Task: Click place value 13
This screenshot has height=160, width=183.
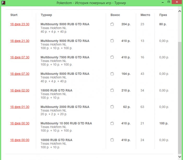Action: (142, 41)
